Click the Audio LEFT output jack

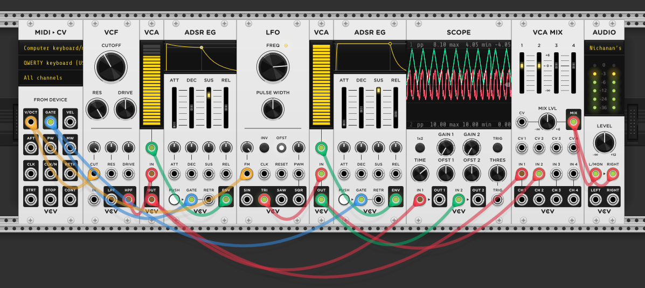click(x=595, y=200)
